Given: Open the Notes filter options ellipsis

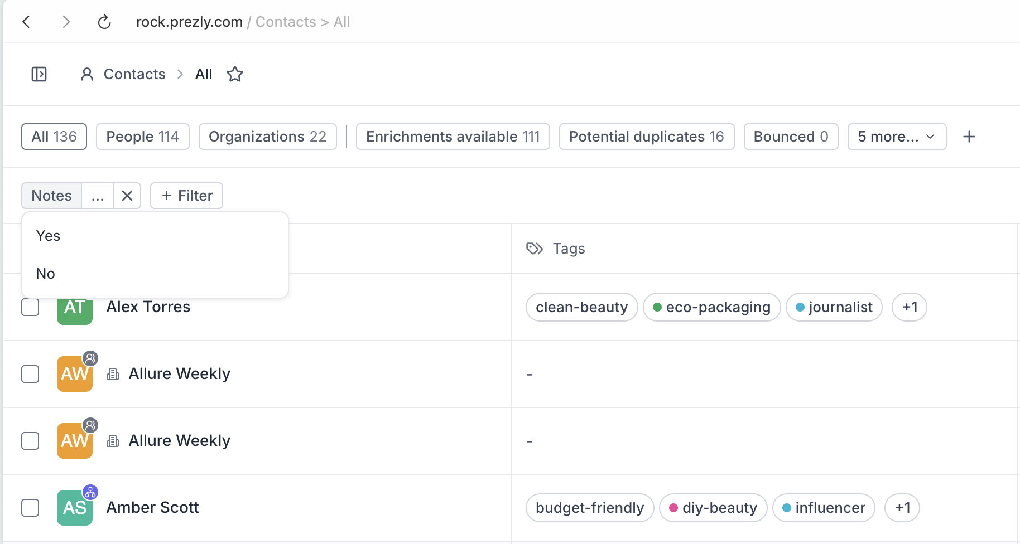Looking at the screenshot, I should tap(98, 196).
